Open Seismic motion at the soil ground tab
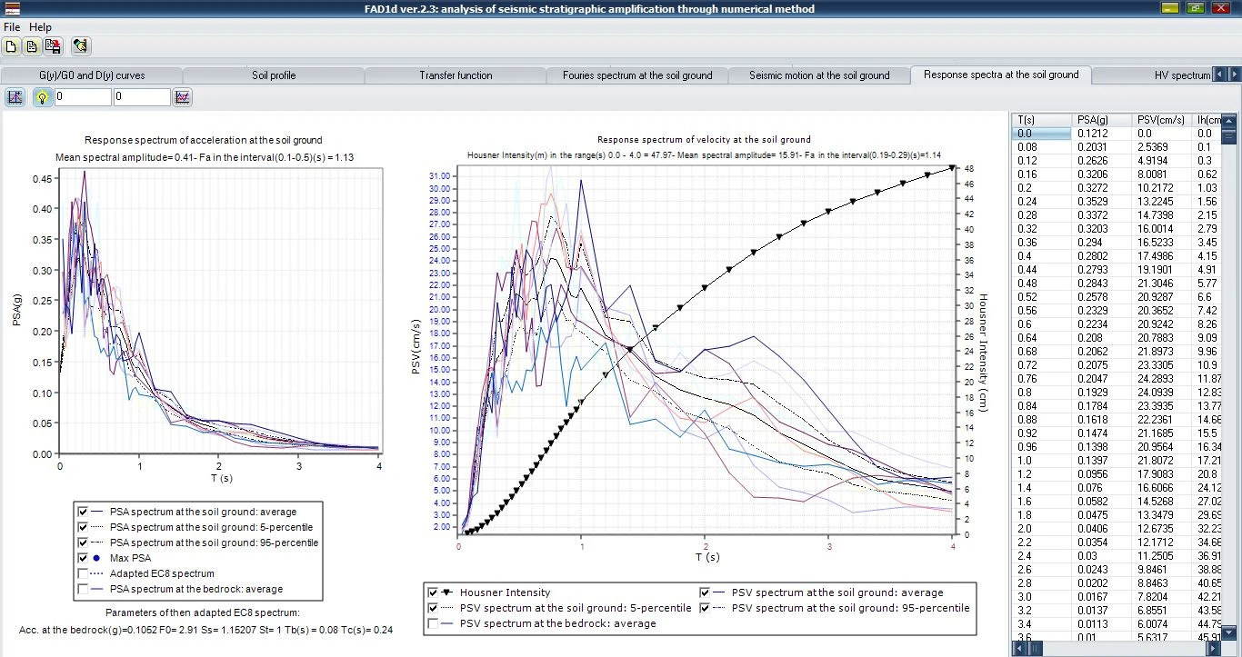 tap(819, 75)
